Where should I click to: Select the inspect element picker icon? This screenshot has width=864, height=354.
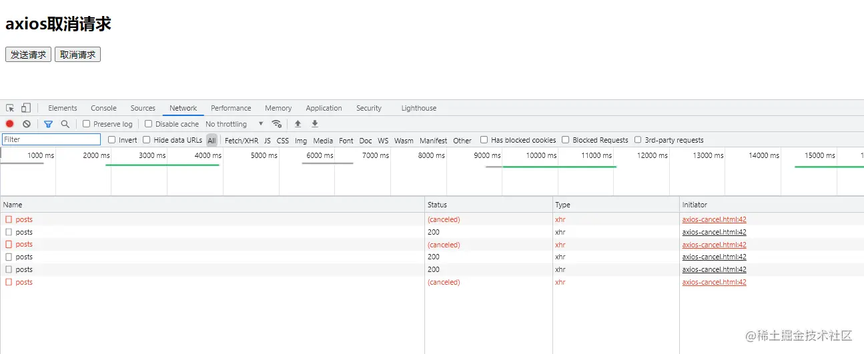point(10,108)
